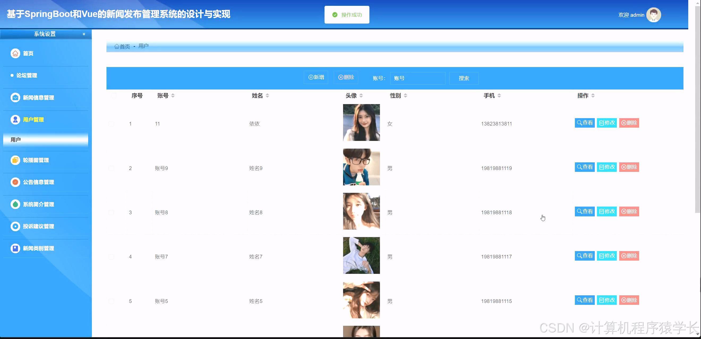The image size is (701, 339).
Task: Click the home icon in the sidebar
Action: (x=15, y=53)
